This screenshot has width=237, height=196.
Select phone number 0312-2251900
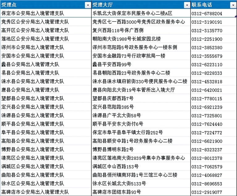click(x=207, y=39)
